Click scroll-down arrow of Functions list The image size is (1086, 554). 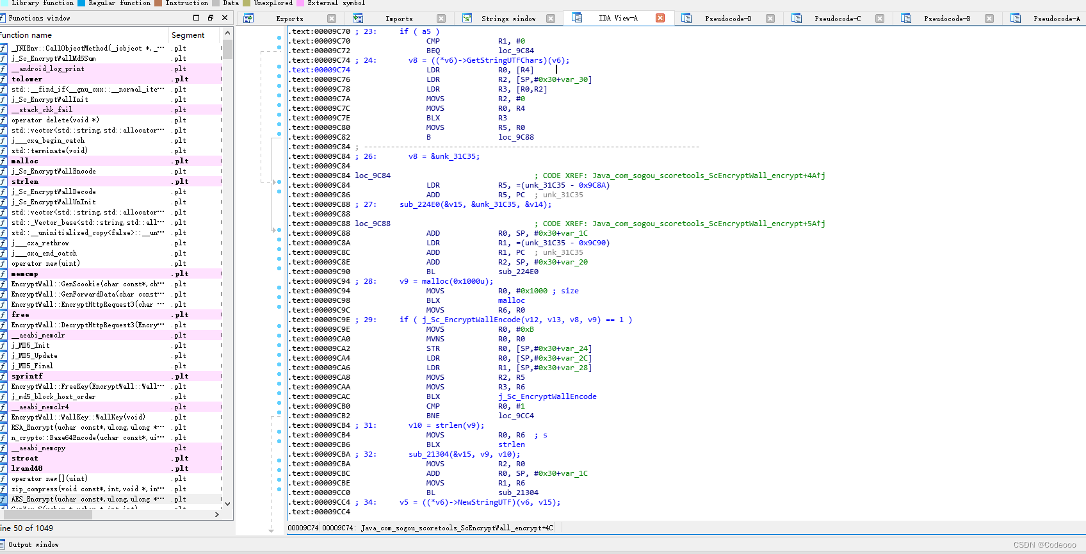click(x=227, y=504)
